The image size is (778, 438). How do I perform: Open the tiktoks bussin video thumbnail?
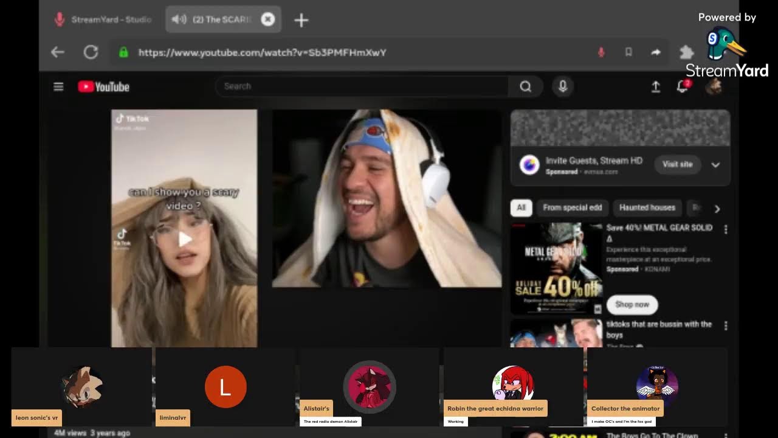click(556, 333)
